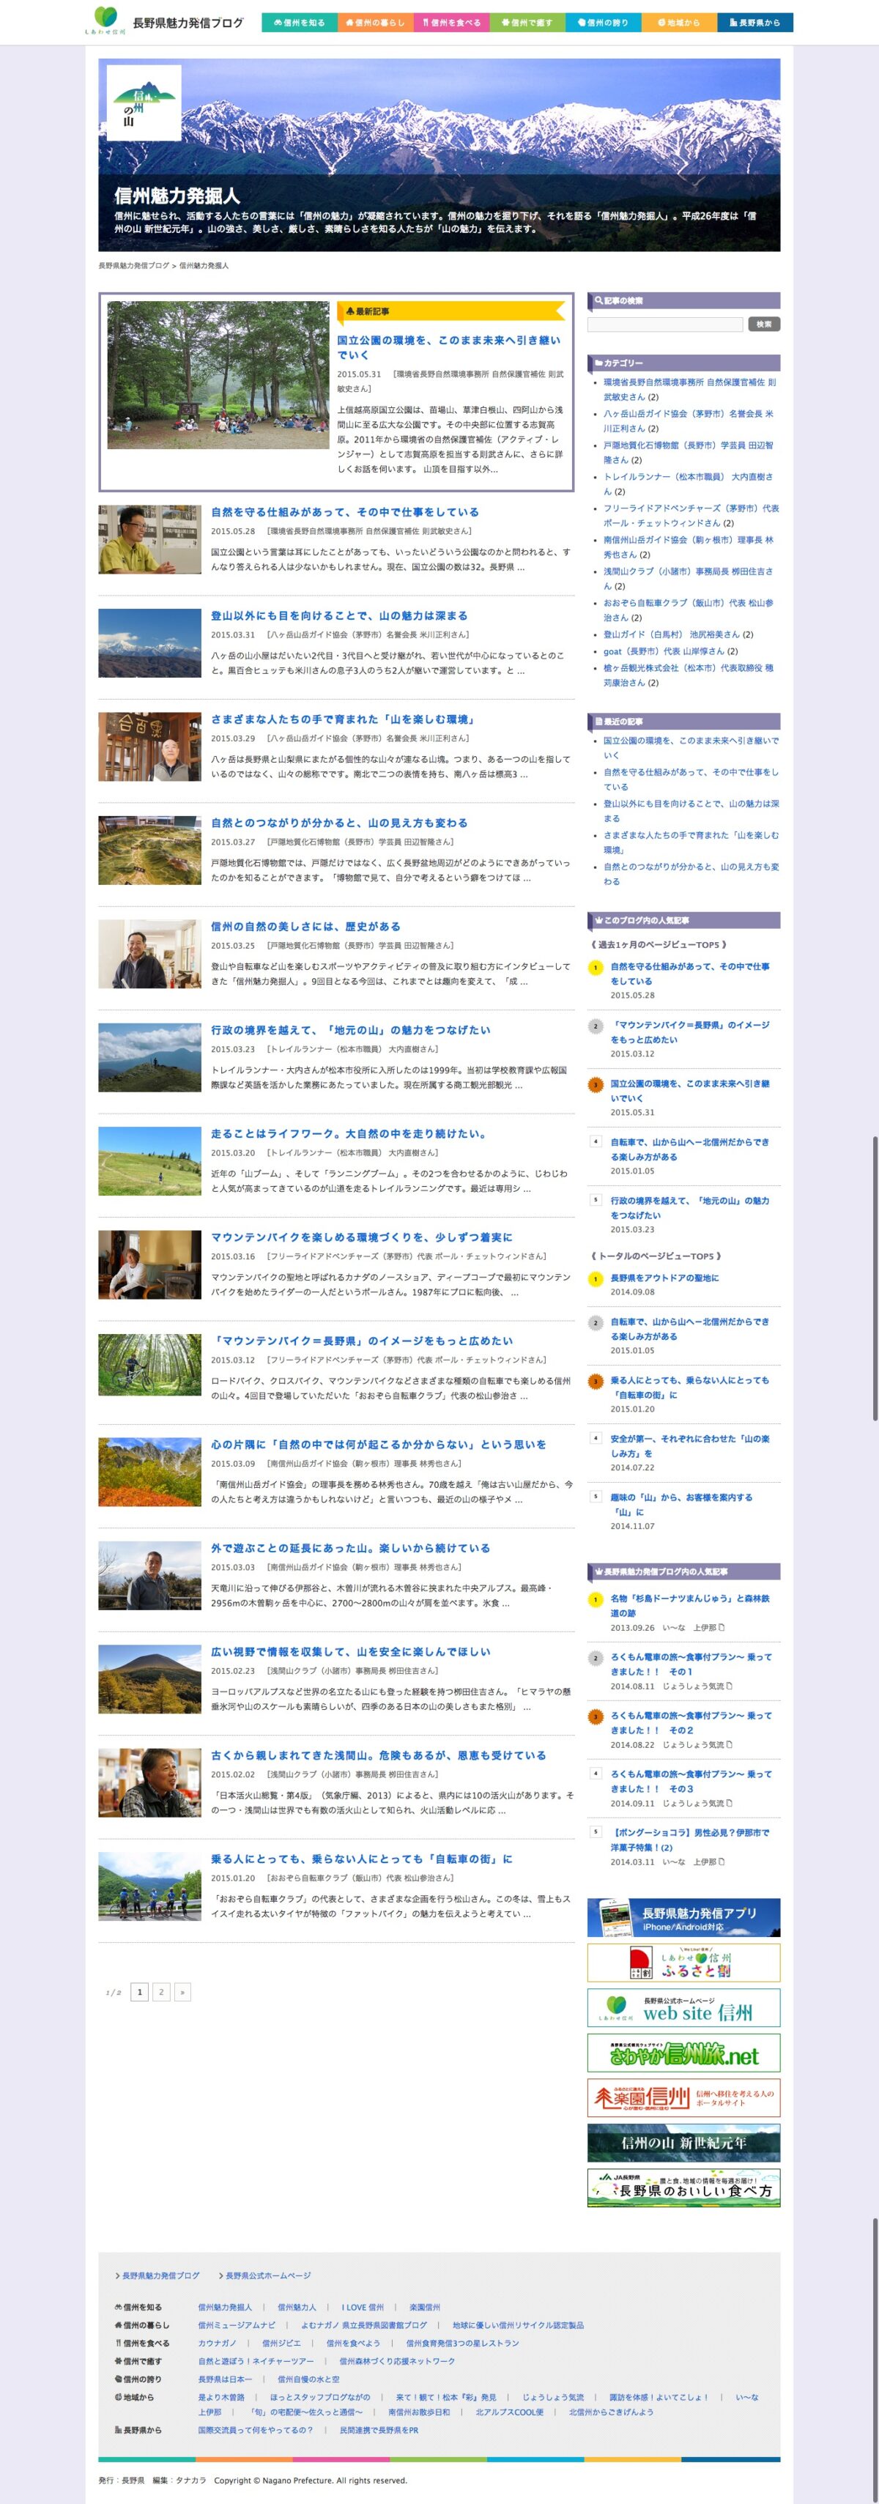Switch to the 長野県から navigation tab
This screenshot has height=2504, width=879.
(x=754, y=23)
